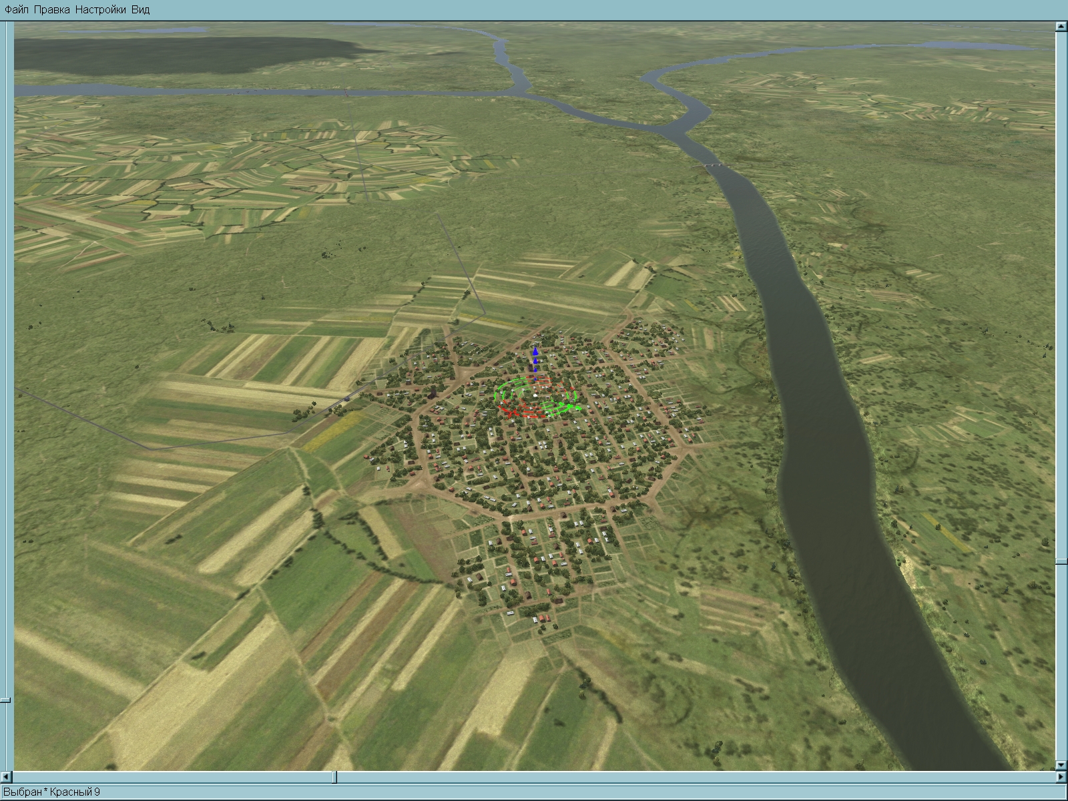The width and height of the screenshot is (1068, 801).
Task: Click the horizontal scrollbar left arrow
Action: [x=7, y=777]
